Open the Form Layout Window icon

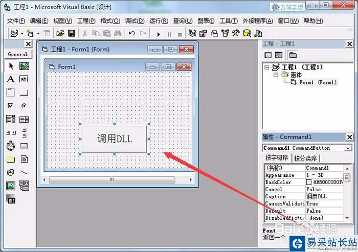[x=214, y=34]
